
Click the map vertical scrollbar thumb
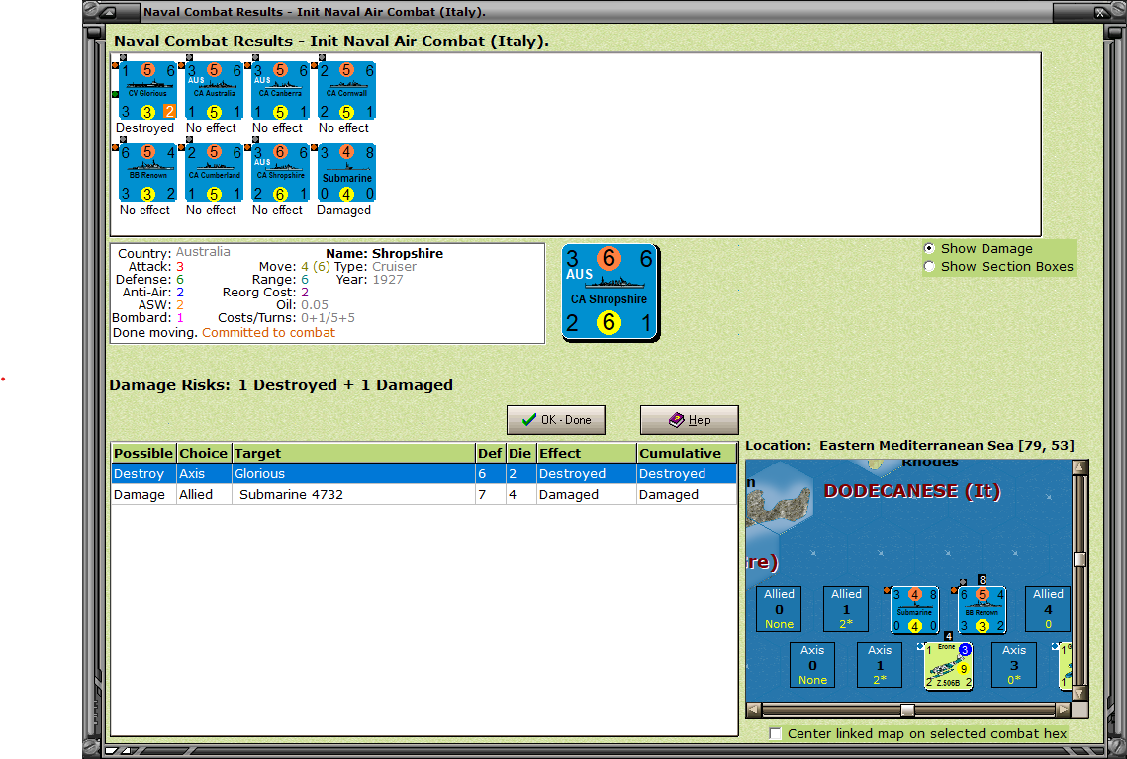[1079, 559]
